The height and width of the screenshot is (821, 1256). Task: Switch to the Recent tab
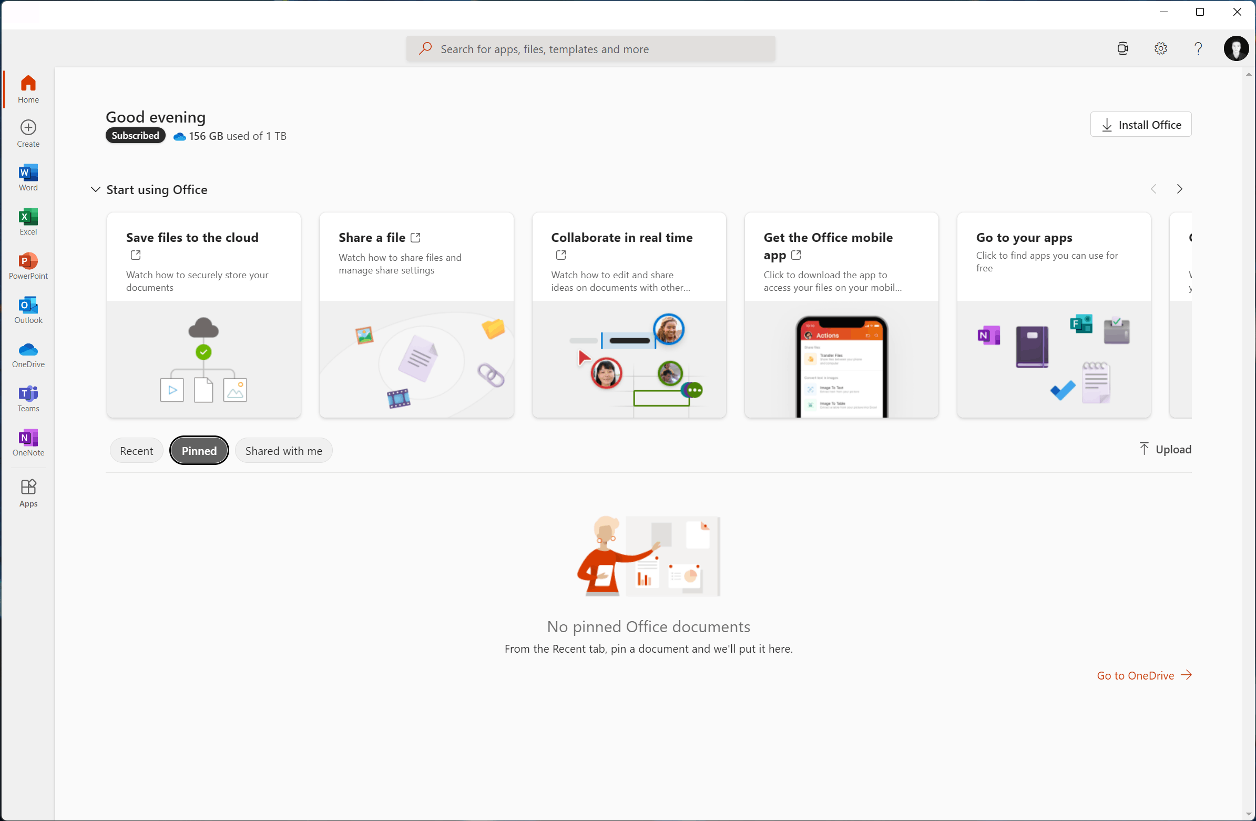[x=136, y=451]
